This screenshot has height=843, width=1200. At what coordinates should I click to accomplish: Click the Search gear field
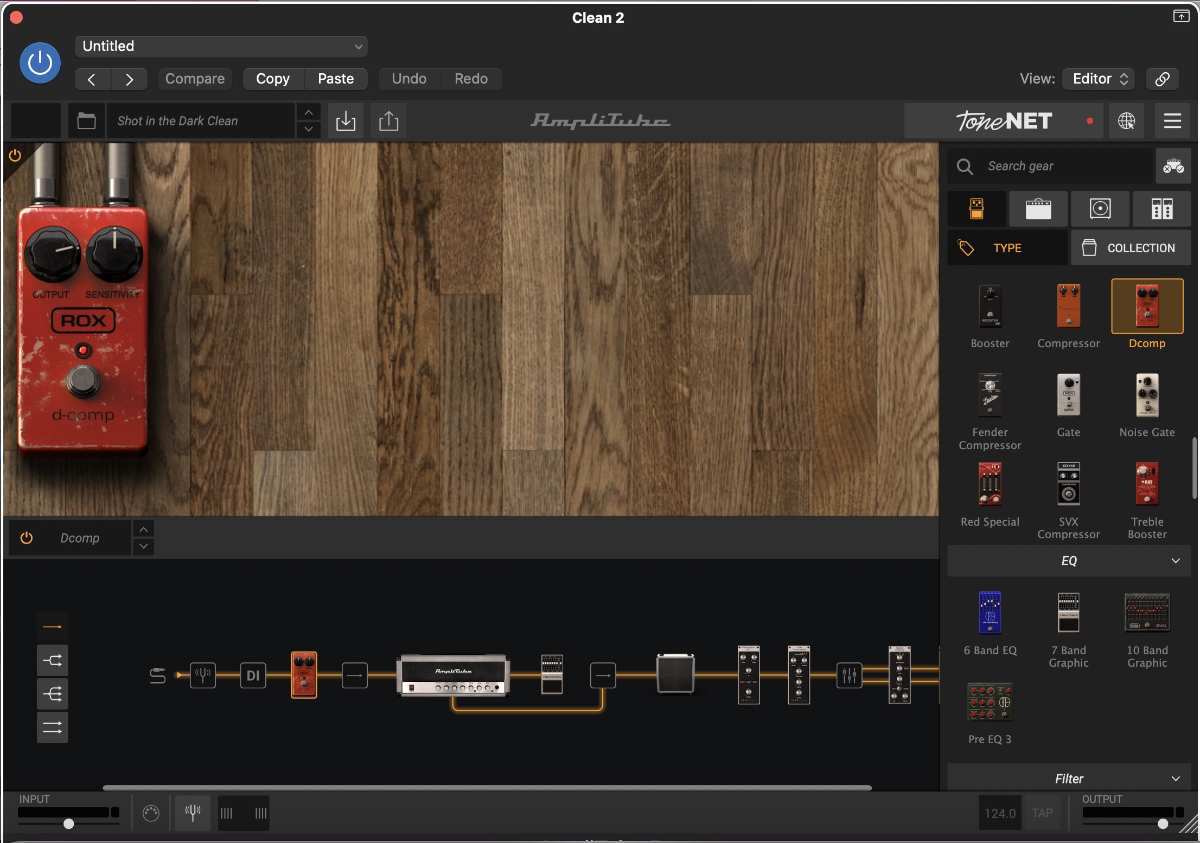click(1050, 166)
